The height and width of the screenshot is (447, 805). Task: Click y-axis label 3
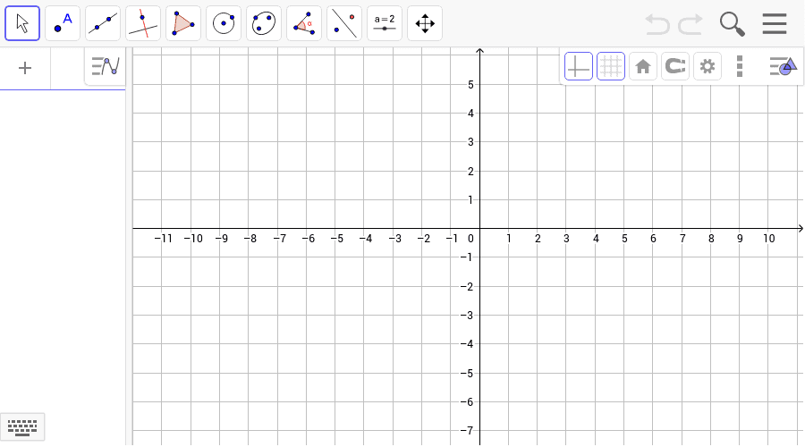pyautogui.click(x=470, y=141)
